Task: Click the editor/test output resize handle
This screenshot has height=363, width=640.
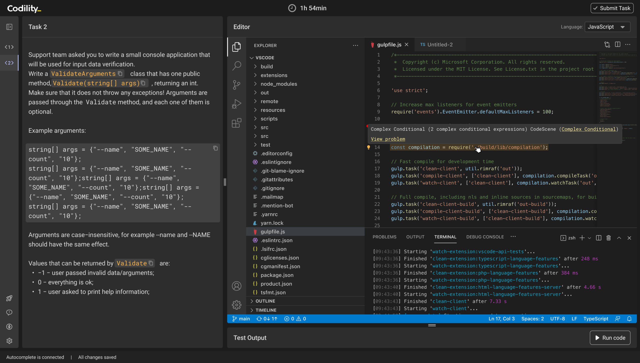Action: pos(432,325)
